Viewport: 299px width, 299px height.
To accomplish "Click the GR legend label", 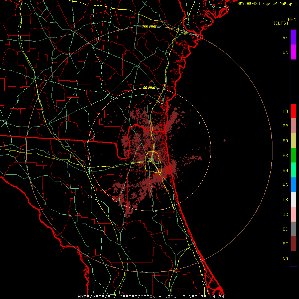I will (x=285, y=126).
